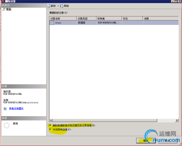182x146 pixels.
Task: Click the 状态 column header
Action: tap(132, 19)
